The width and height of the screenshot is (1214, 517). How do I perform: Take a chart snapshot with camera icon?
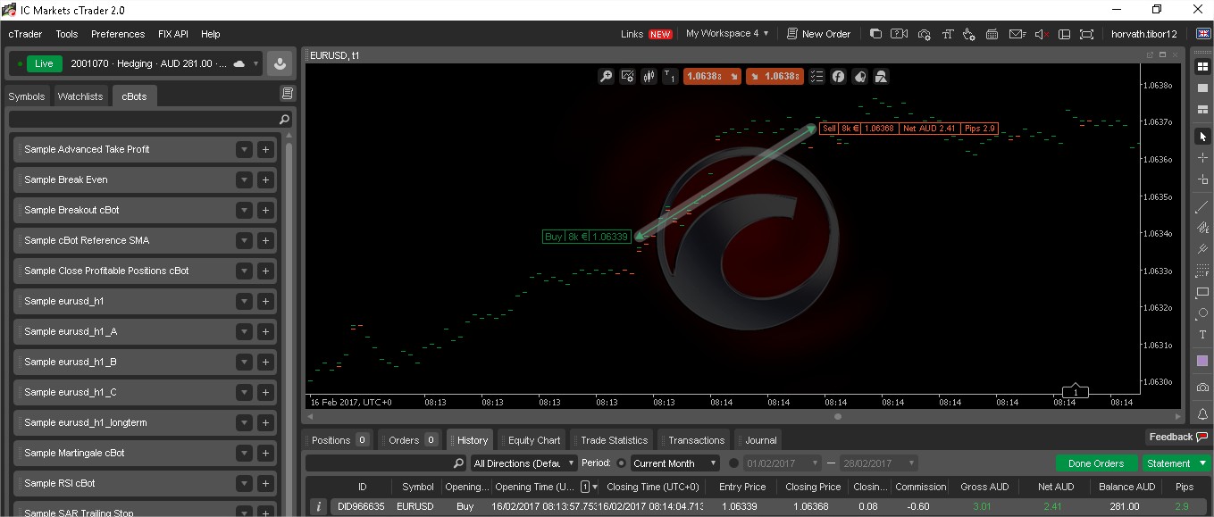[x=1202, y=388]
